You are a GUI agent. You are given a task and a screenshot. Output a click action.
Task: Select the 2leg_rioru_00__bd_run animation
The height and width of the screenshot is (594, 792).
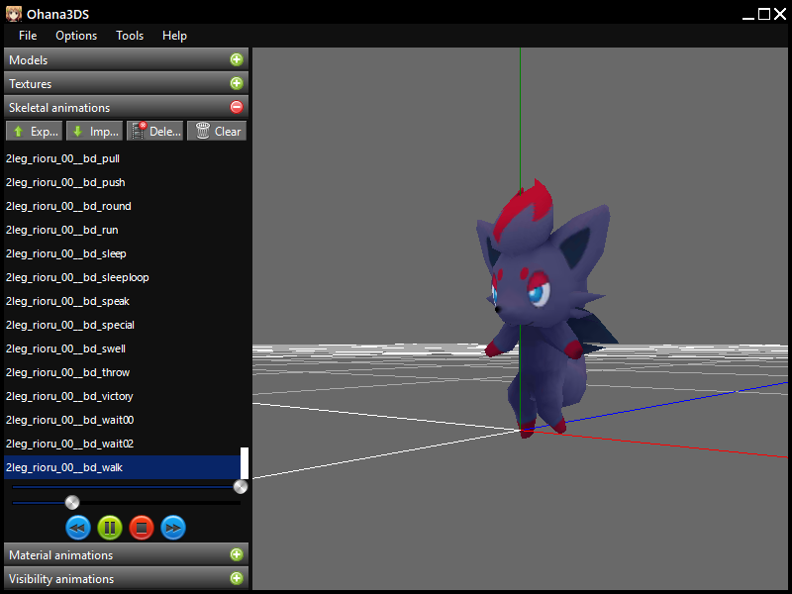point(62,230)
